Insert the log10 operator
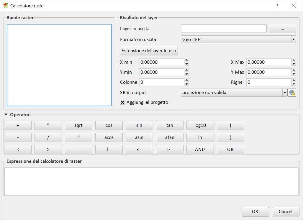This screenshot has width=303, height=220. [x=200, y=125]
